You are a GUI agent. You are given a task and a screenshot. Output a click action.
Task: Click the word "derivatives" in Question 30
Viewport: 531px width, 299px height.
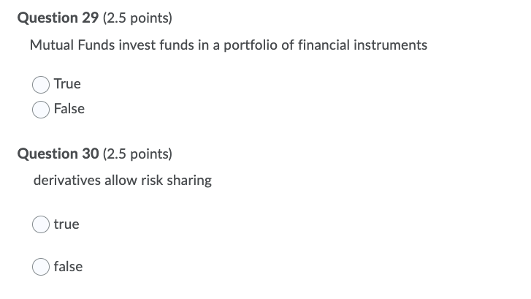67,181
